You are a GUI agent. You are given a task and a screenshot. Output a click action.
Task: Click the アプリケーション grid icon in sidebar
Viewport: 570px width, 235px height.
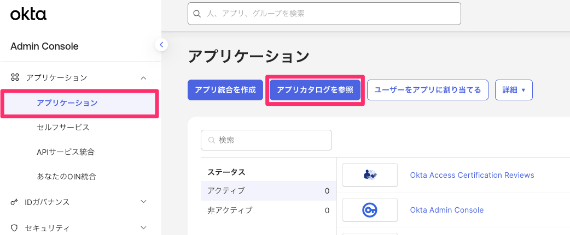15,78
